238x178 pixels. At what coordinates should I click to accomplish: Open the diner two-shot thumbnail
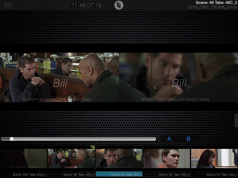[71, 158]
